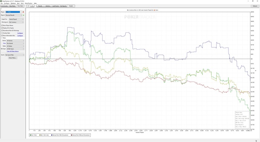The image size is (260, 142).
Task: Open the Bet Type filter dropdown
Action: coord(16,49)
